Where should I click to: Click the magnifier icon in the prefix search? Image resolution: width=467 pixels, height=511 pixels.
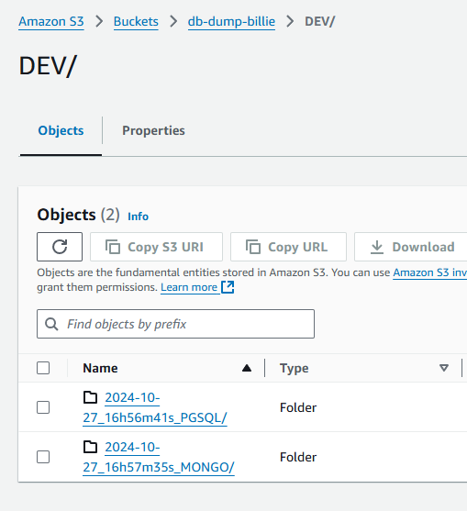pos(51,324)
